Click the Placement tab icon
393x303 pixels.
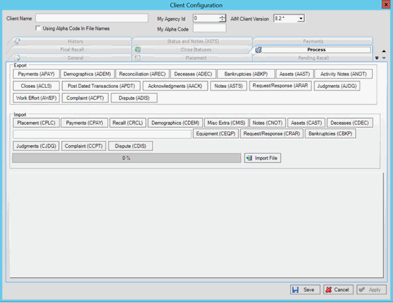point(138,58)
